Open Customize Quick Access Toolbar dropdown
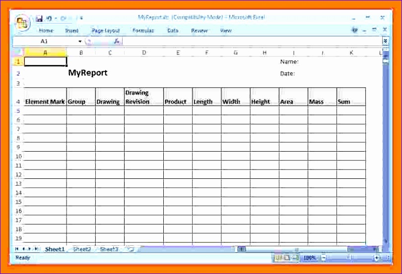This screenshot has width=402, height=274. (x=81, y=18)
